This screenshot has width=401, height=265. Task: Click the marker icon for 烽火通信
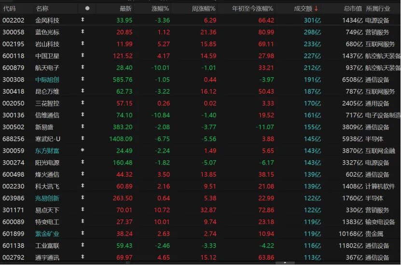(83, 174)
